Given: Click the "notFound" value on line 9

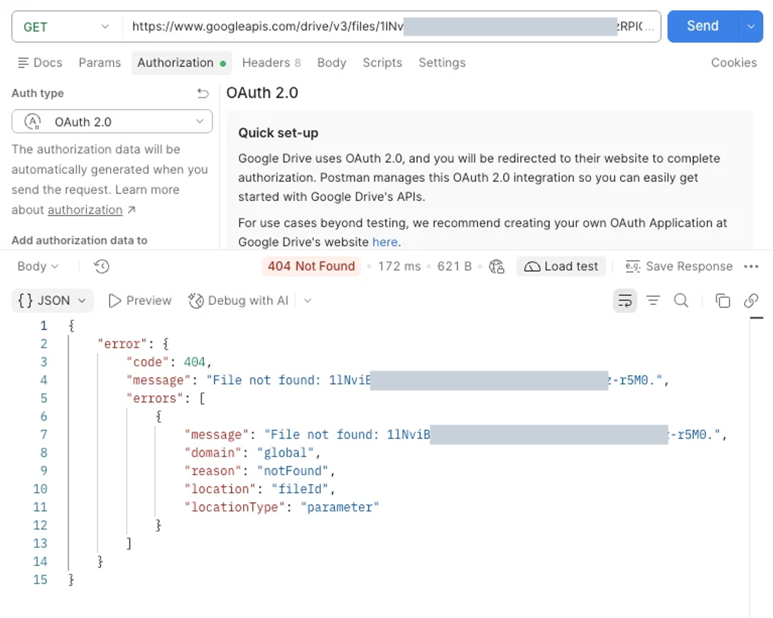Looking at the screenshot, I should (292, 471).
